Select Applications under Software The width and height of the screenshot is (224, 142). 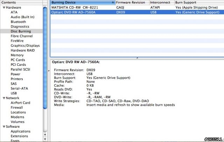pyautogui.click(x=21, y=131)
